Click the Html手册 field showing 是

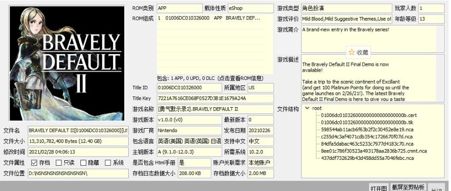[x=195, y=163]
